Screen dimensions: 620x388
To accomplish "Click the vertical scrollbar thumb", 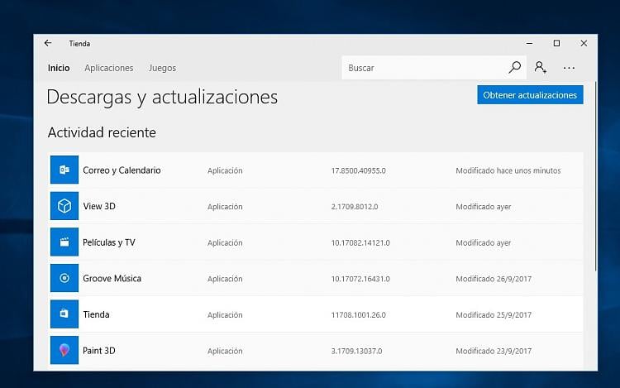I will pos(595,177).
